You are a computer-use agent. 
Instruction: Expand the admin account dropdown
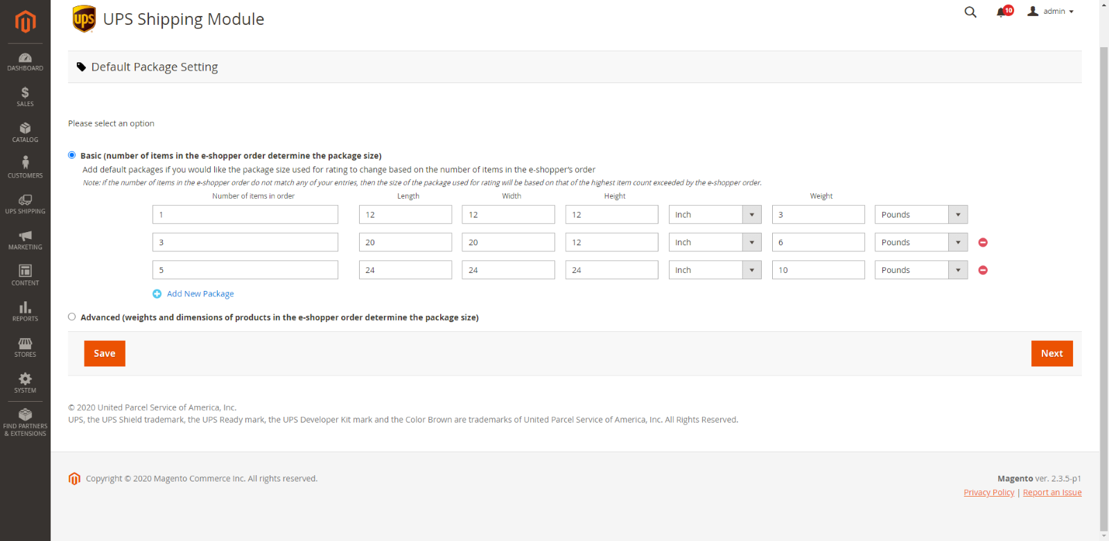point(1051,11)
